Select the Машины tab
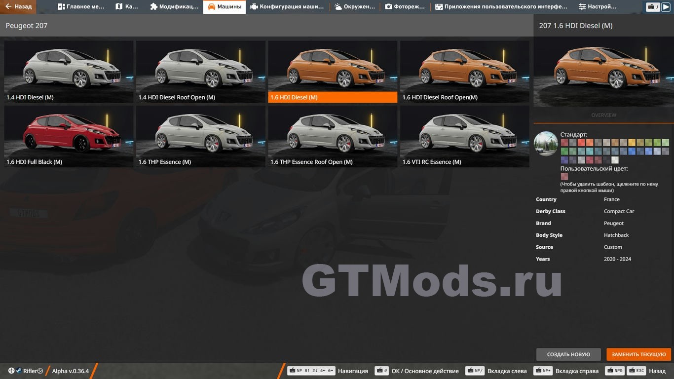Viewport: 674px width, 379px height. coord(225,7)
